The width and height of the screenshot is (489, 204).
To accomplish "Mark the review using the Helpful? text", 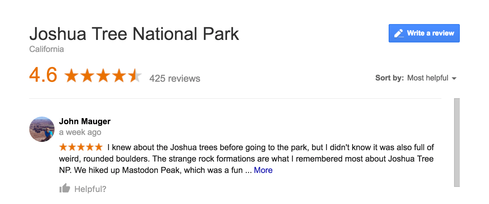I will (x=90, y=189).
